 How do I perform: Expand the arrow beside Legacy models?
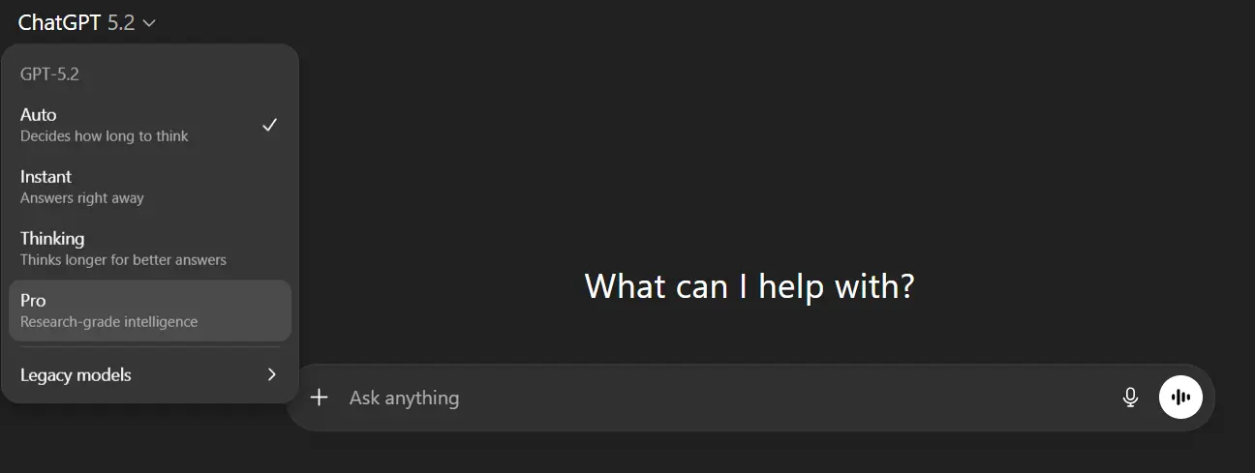click(x=272, y=374)
